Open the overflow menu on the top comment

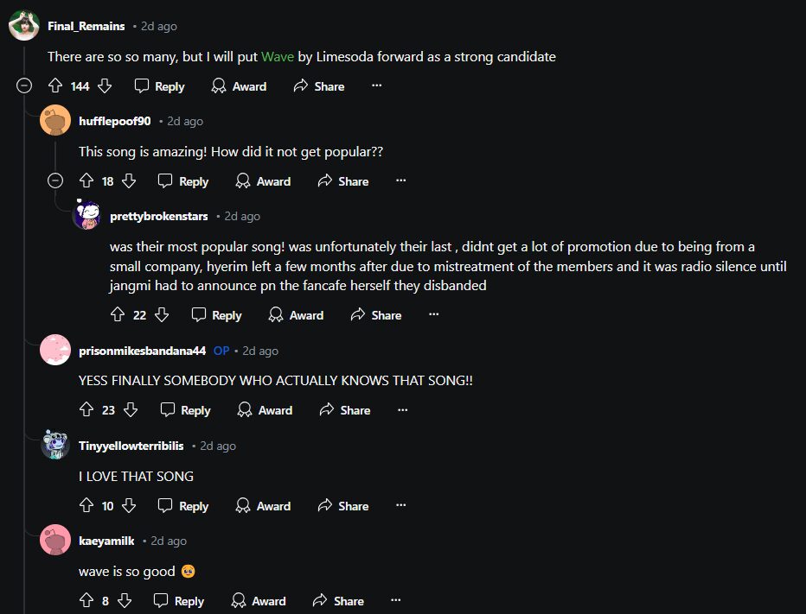coord(375,85)
